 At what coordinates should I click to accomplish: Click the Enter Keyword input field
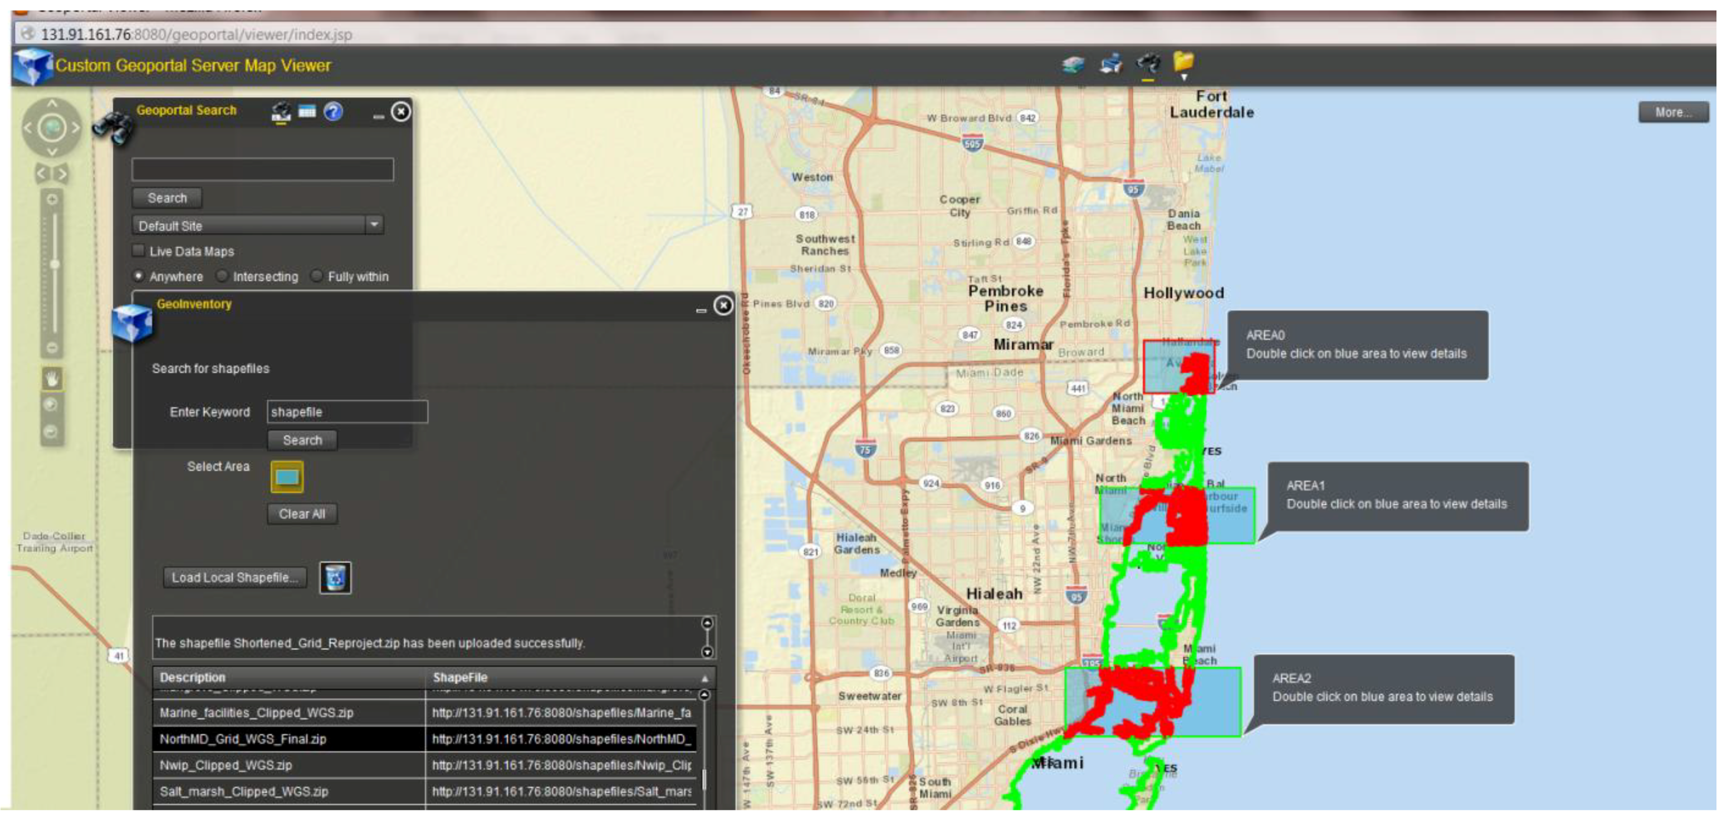click(x=347, y=412)
